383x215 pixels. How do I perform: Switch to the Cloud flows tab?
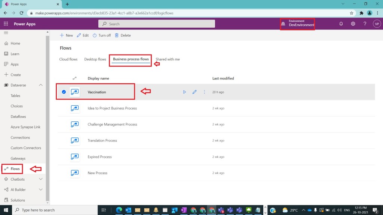68,59
